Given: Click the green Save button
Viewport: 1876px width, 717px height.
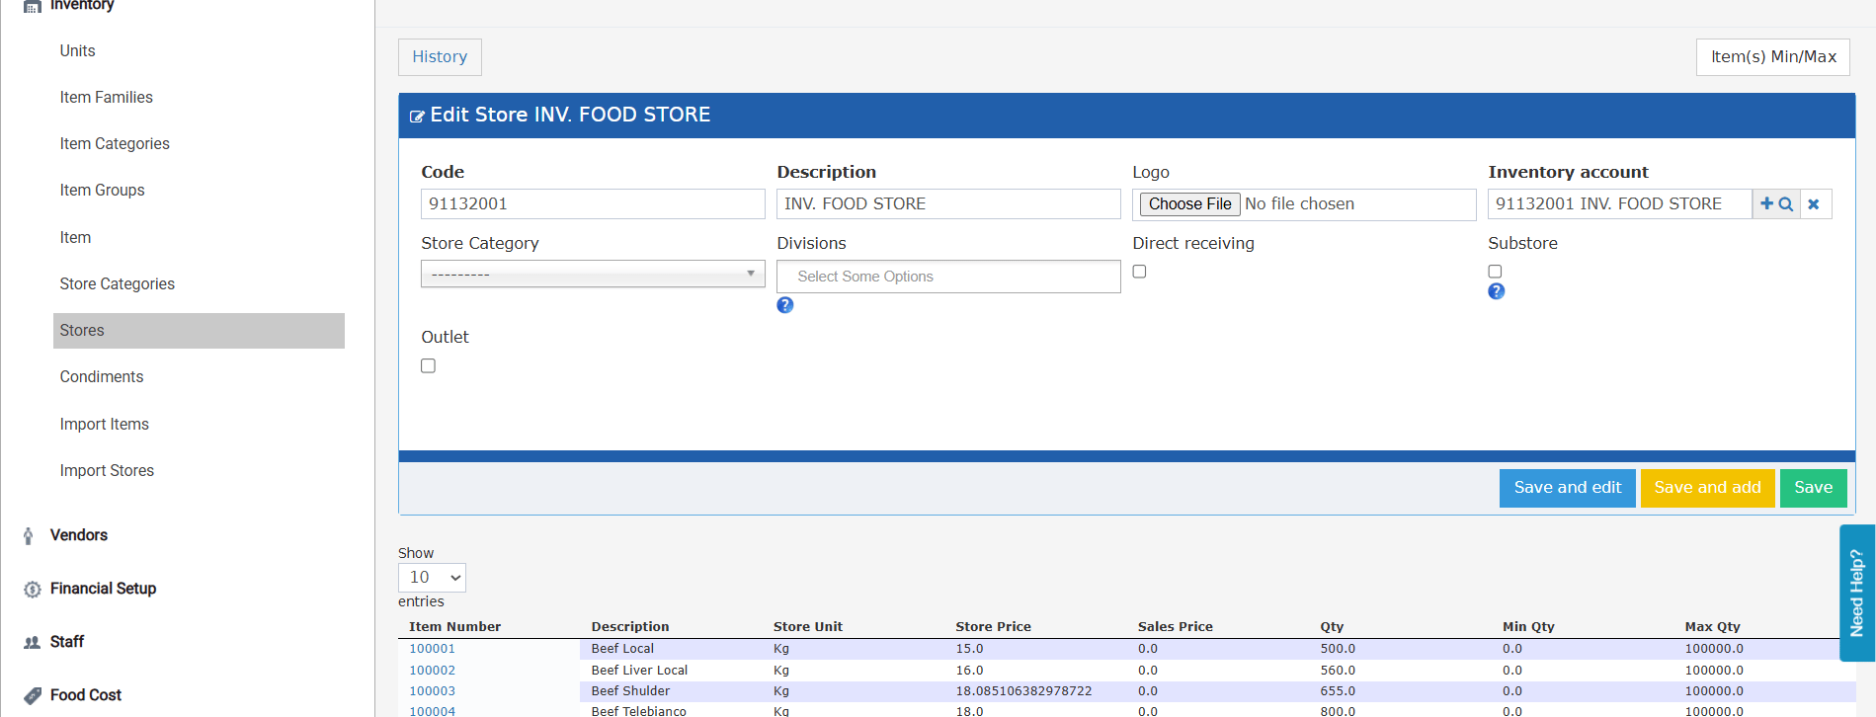Looking at the screenshot, I should tap(1813, 488).
